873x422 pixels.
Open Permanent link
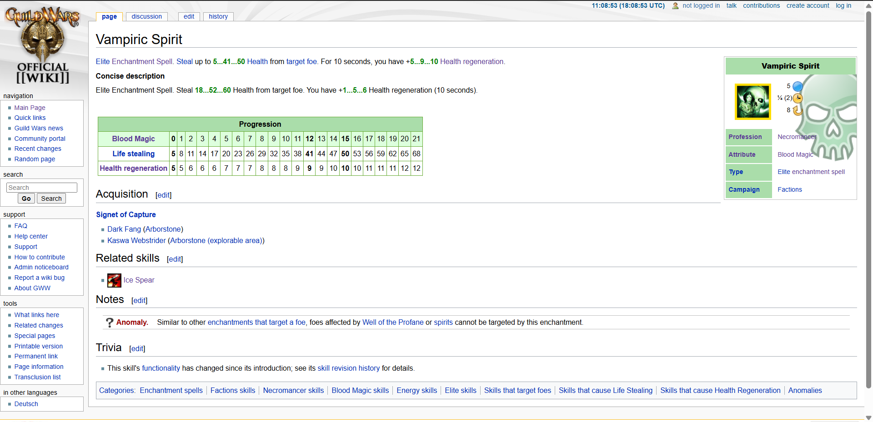(x=36, y=356)
